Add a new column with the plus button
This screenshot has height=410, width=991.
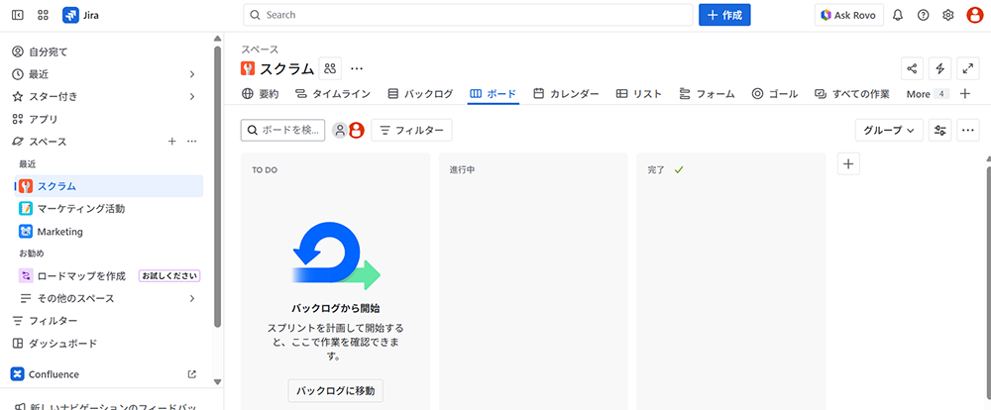pos(848,164)
